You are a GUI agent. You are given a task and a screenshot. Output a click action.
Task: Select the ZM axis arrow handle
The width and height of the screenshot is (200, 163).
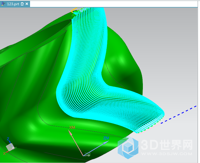106,142
